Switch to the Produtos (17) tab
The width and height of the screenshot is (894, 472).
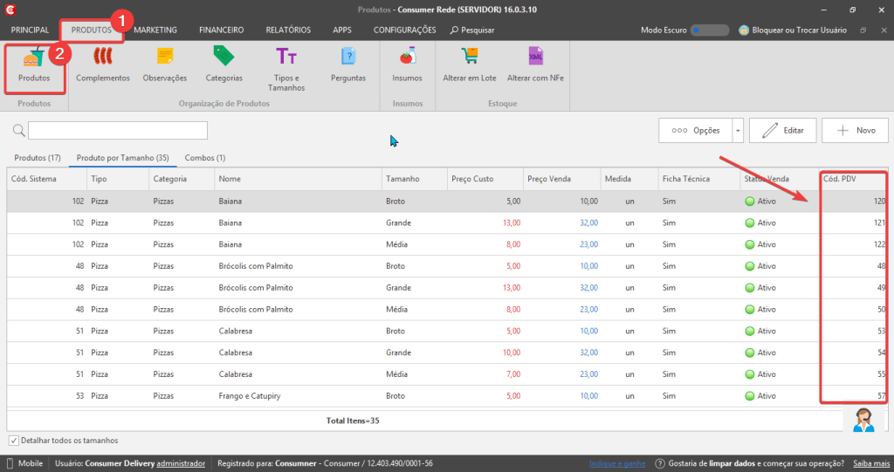[37, 158]
